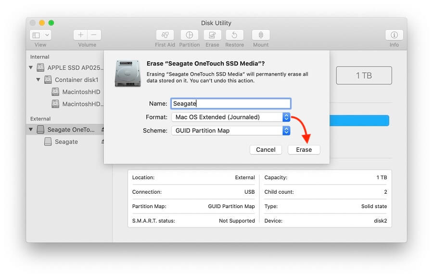Collapse the Seagate OneTouch disk tree
Viewport: 433px width, 277px height.
pyautogui.click(x=31, y=130)
